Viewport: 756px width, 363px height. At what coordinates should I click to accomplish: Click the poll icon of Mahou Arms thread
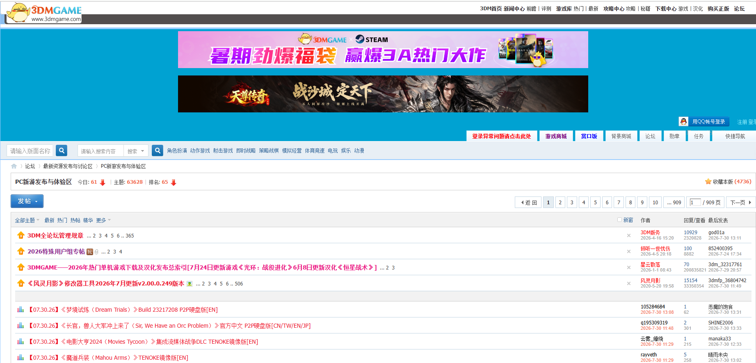tap(21, 357)
